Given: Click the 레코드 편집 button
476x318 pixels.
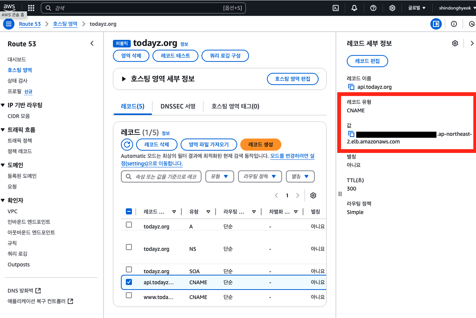Looking at the screenshot, I should (x=367, y=61).
